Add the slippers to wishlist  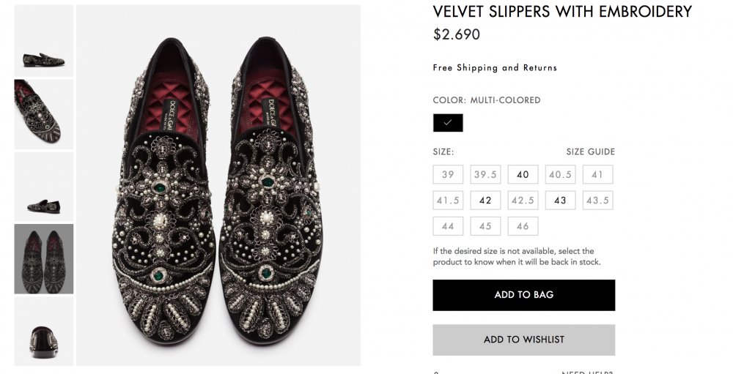tap(523, 340)
